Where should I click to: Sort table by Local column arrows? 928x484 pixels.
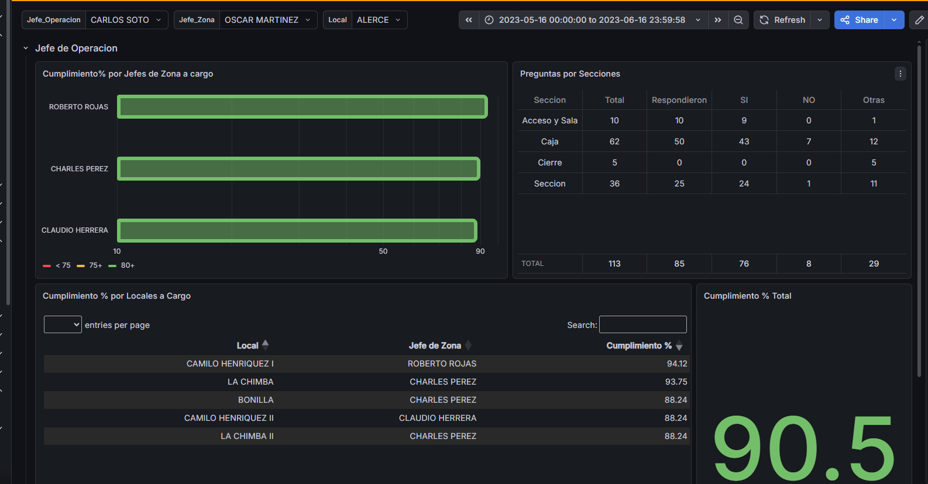(x=265, y=345)
